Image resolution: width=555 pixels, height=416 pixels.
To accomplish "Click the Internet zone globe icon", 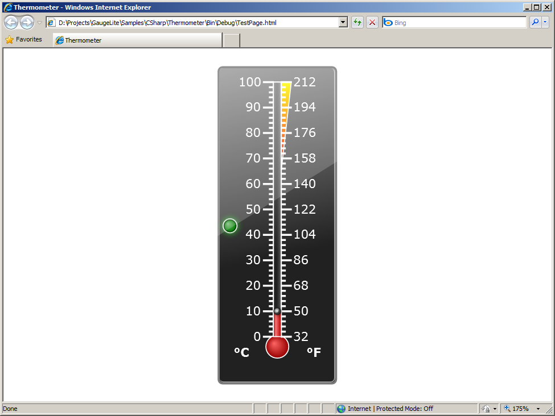I will tap(341, 409).
